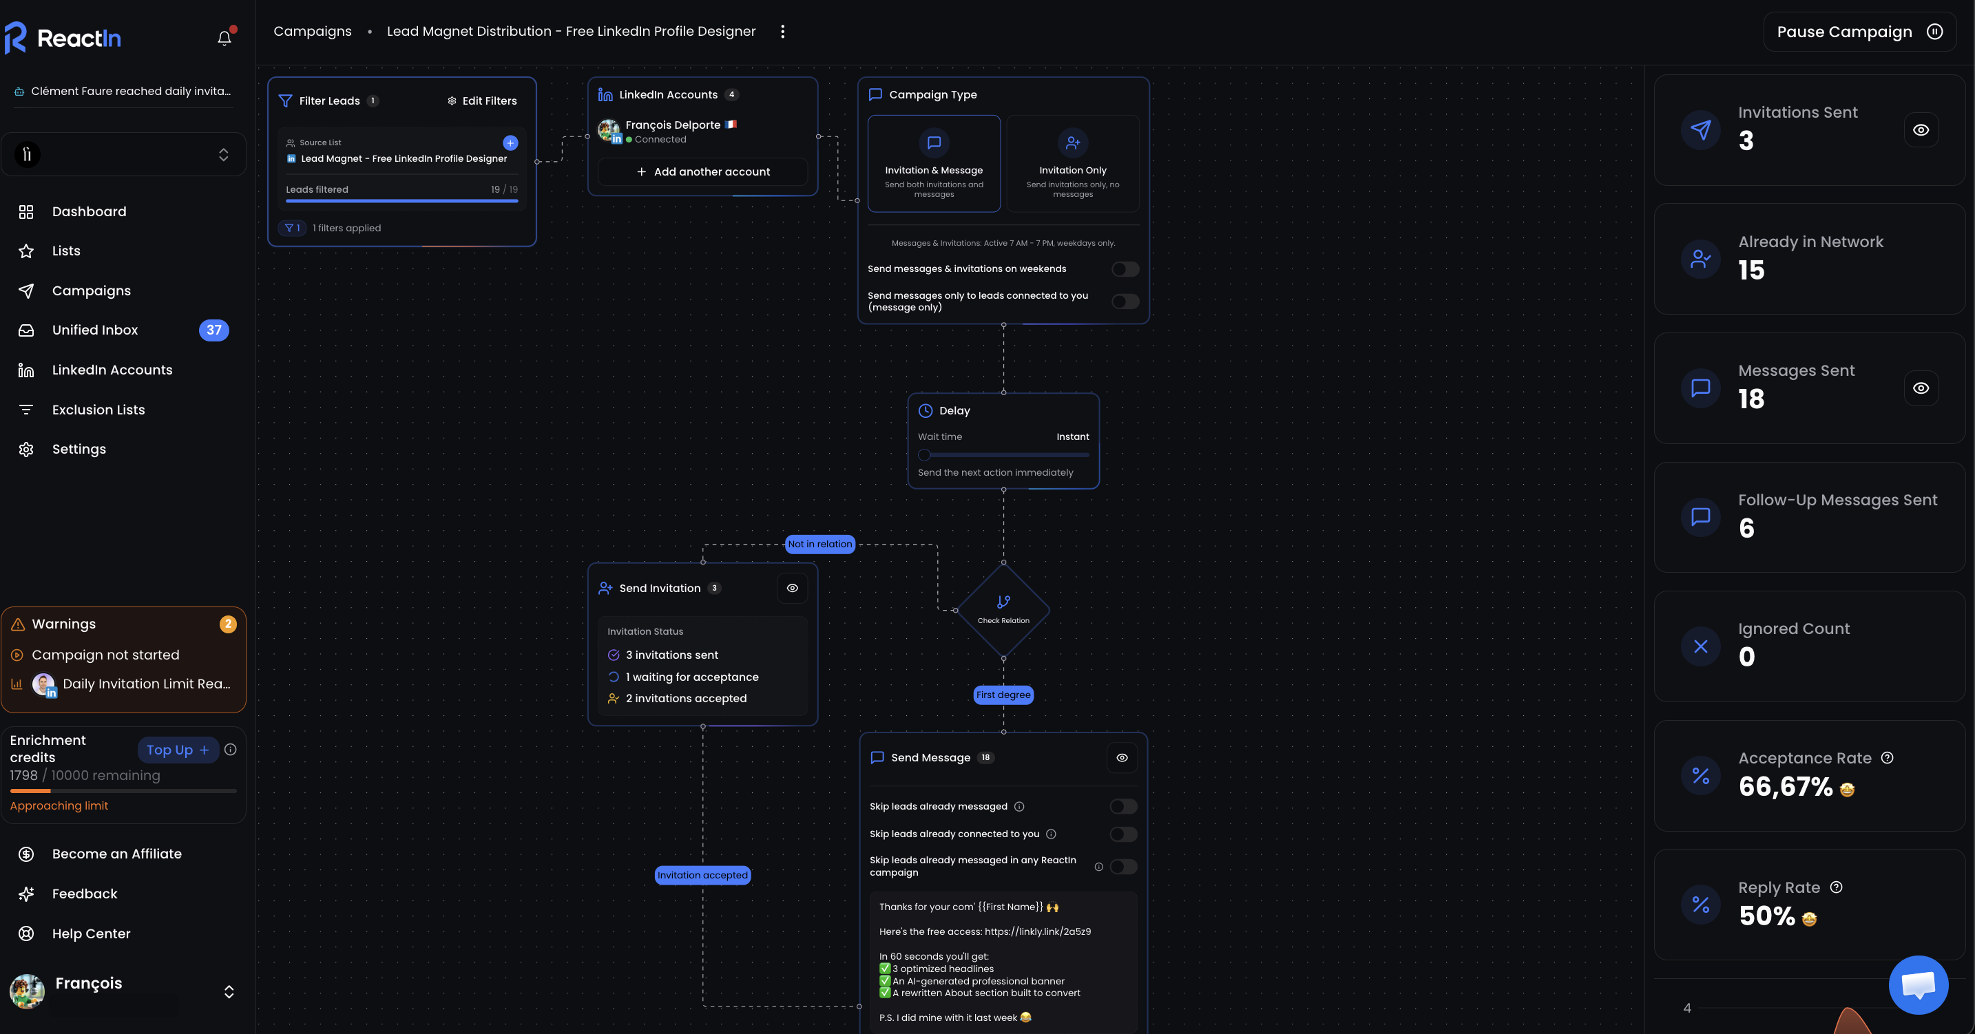Toggle Skip leads already connected to you
Image resolution: width=1975 pixels, height=1034 pixels.
tap(1122, 834)
